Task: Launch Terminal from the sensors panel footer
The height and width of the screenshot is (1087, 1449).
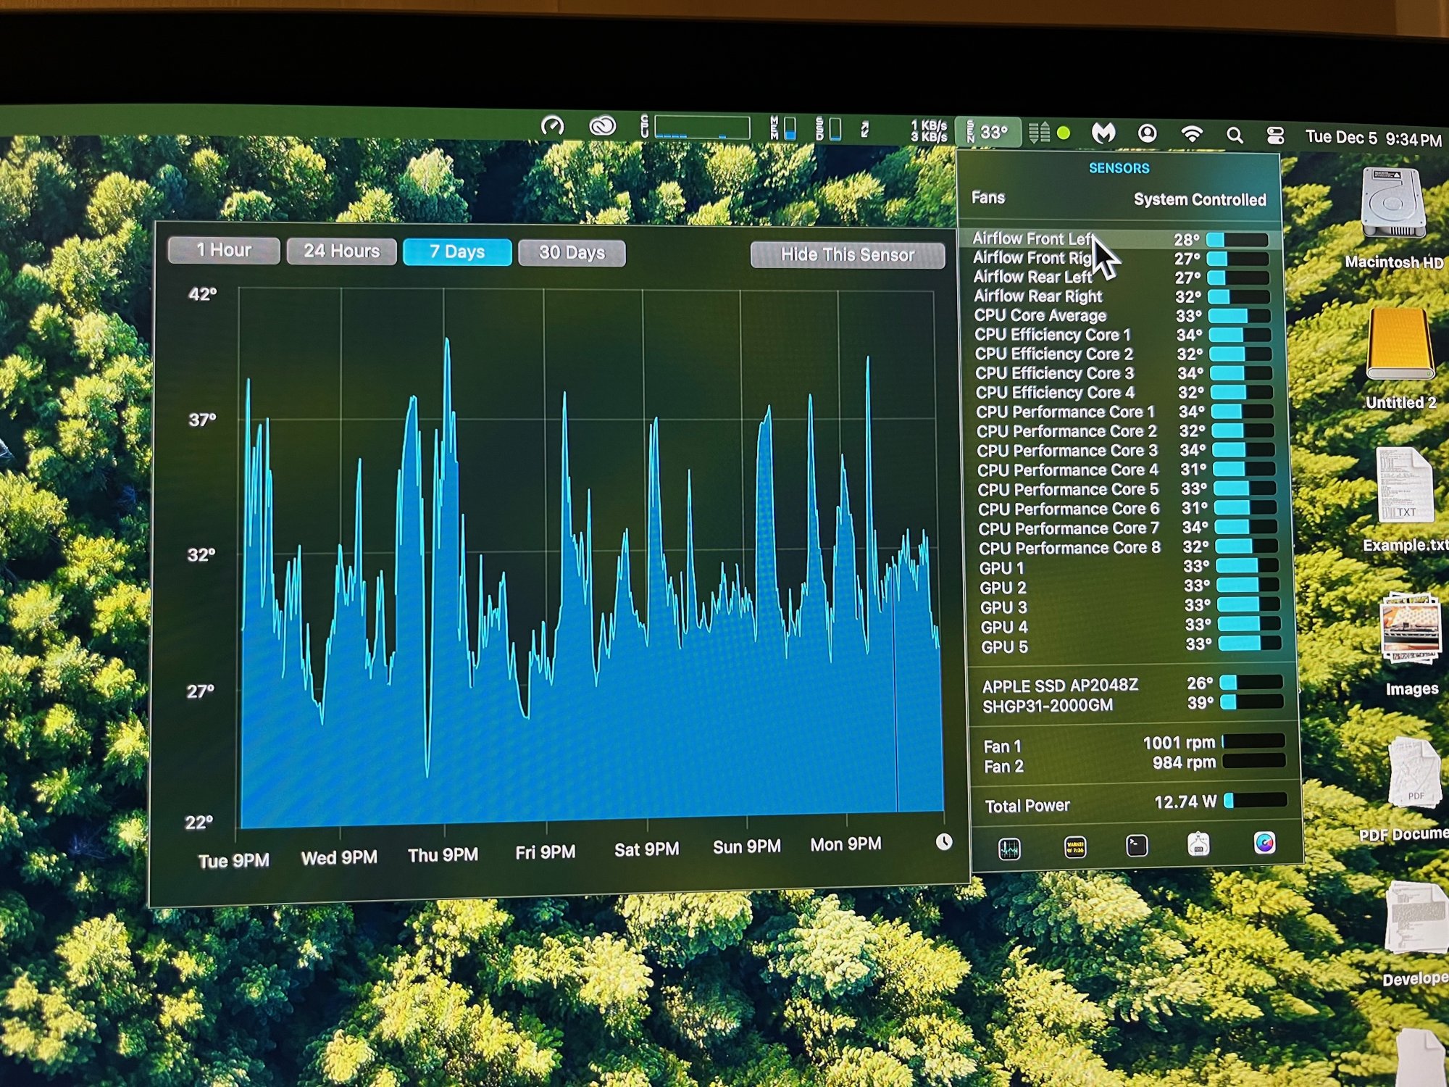Action: tap(1137, 846)
